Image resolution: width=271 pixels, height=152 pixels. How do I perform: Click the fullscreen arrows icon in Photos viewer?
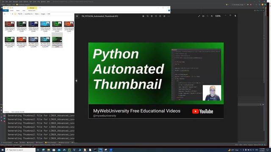click(199, 16)
